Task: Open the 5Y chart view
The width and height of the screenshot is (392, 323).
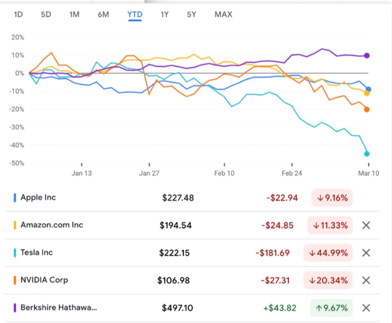Action: click(191, 15)
